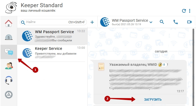Click the passport document icon in message
Image resolution: width=196 pixels, height=106 pixels.
101,67
